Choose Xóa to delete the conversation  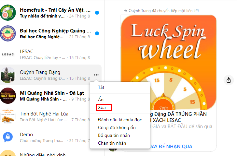point(102,108)
